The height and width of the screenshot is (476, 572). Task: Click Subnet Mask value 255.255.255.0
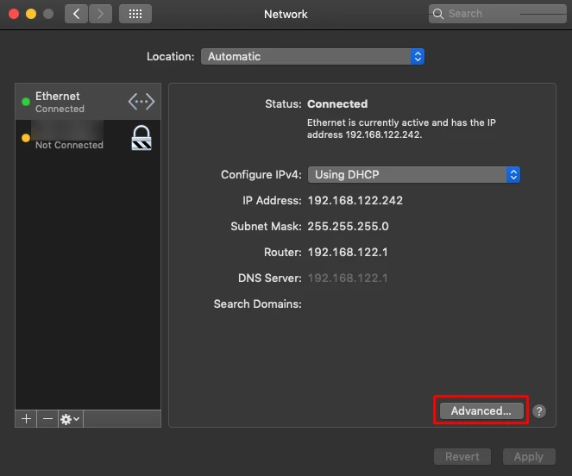point(348,226)
